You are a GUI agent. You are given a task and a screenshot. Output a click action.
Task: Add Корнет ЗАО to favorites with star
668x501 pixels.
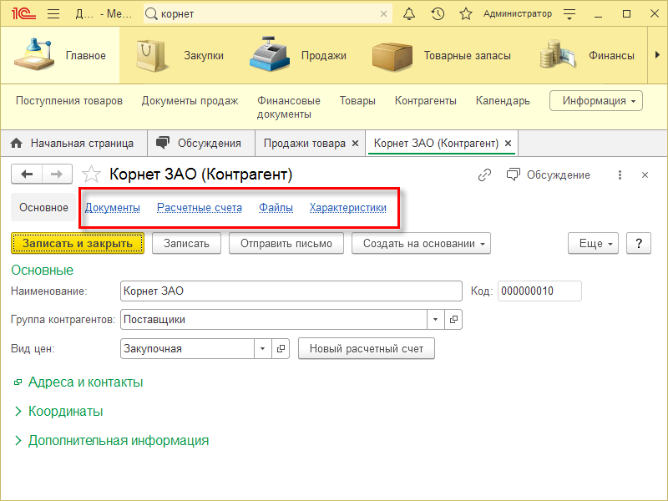91,175
